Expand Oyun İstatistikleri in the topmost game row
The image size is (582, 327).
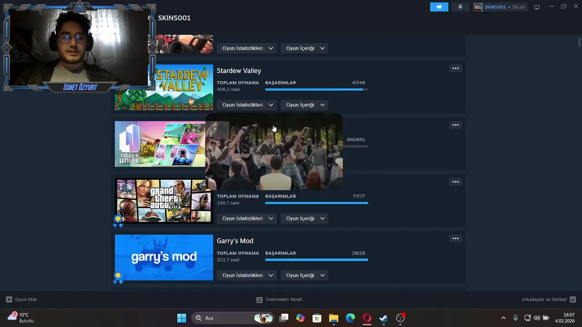point(247,48)
